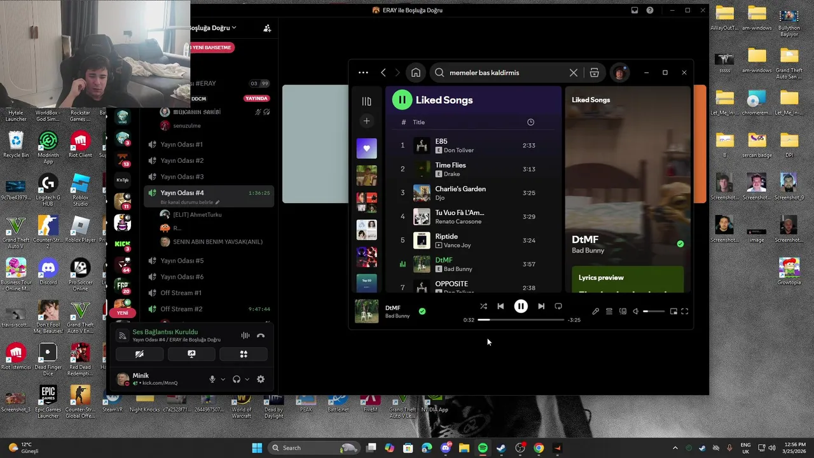Select user [ELIT] AhmetTurku in the voice channel
This screenshot has height=458, width=814.
(x=197, y=214)
